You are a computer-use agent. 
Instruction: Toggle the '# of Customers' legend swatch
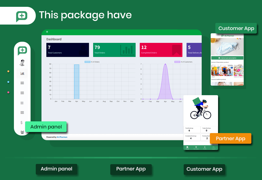click(177, 62)
